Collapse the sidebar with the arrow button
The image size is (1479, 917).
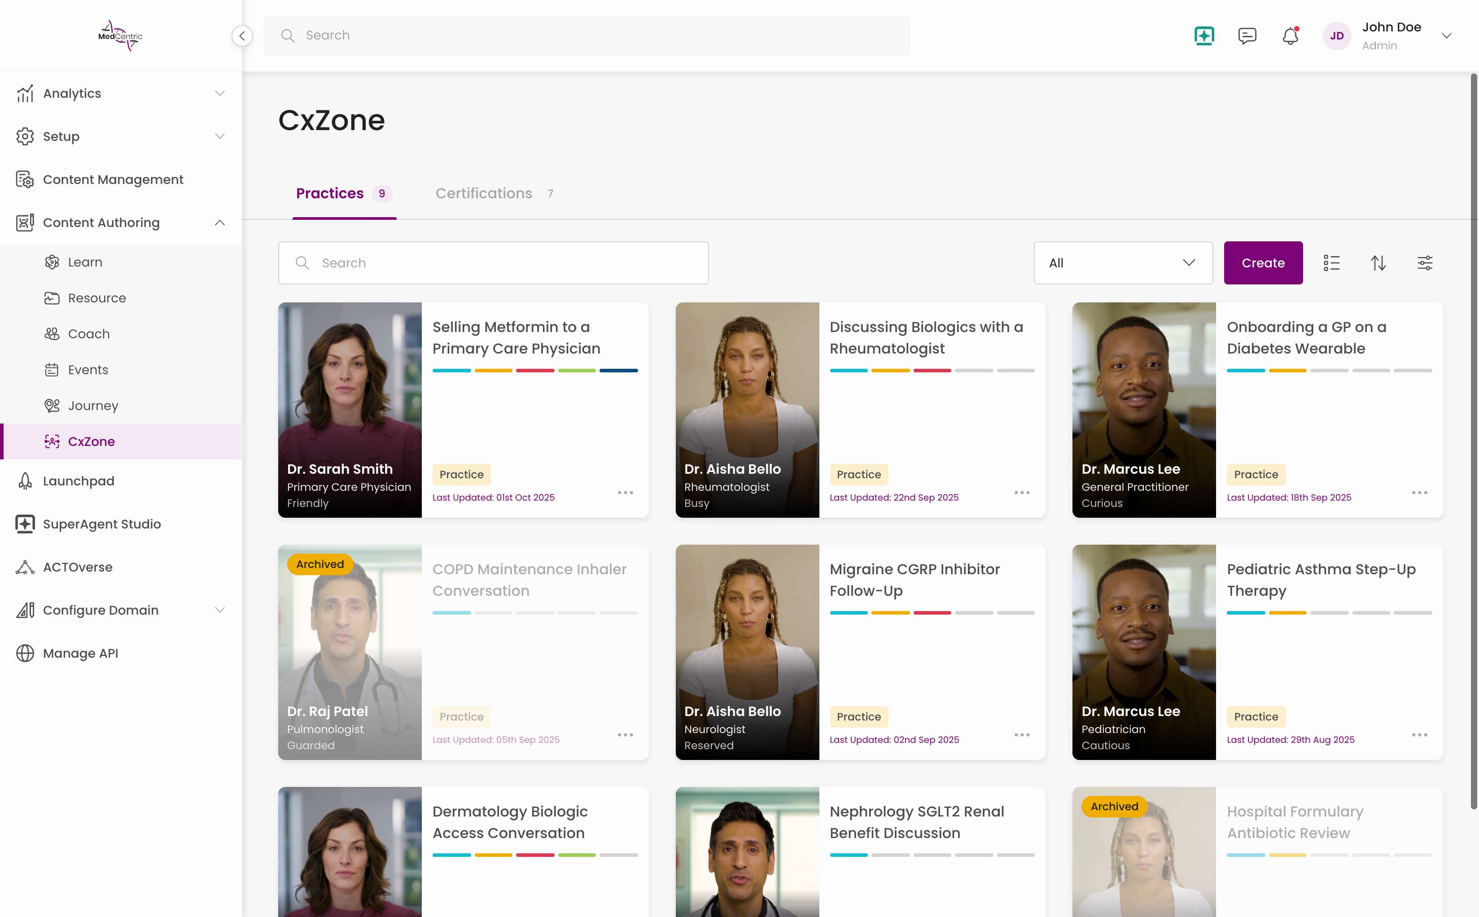pyautogui.click(x=242, y=36)
